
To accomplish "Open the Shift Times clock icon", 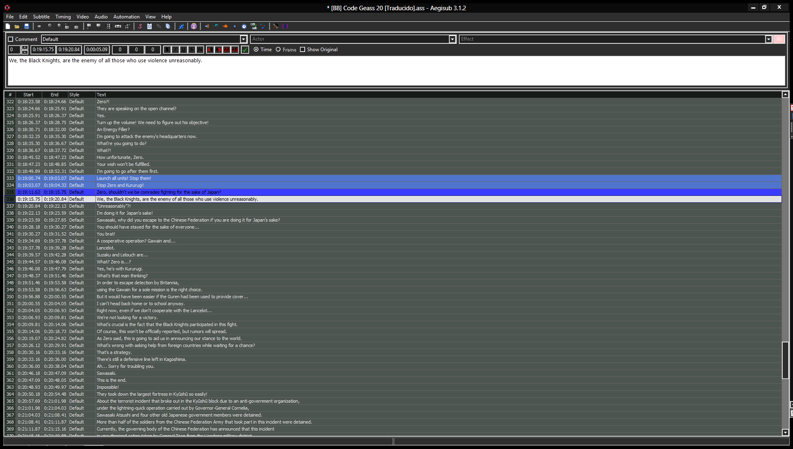I will point(244,26).
